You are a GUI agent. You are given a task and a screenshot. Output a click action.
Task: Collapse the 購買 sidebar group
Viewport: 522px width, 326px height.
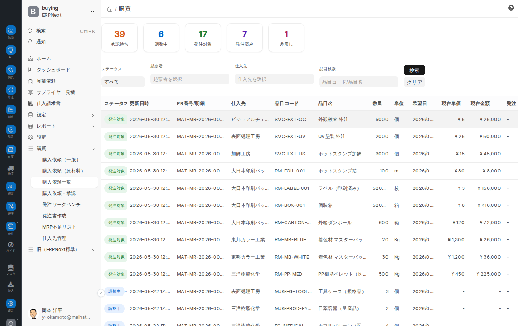tap(92, 149)
